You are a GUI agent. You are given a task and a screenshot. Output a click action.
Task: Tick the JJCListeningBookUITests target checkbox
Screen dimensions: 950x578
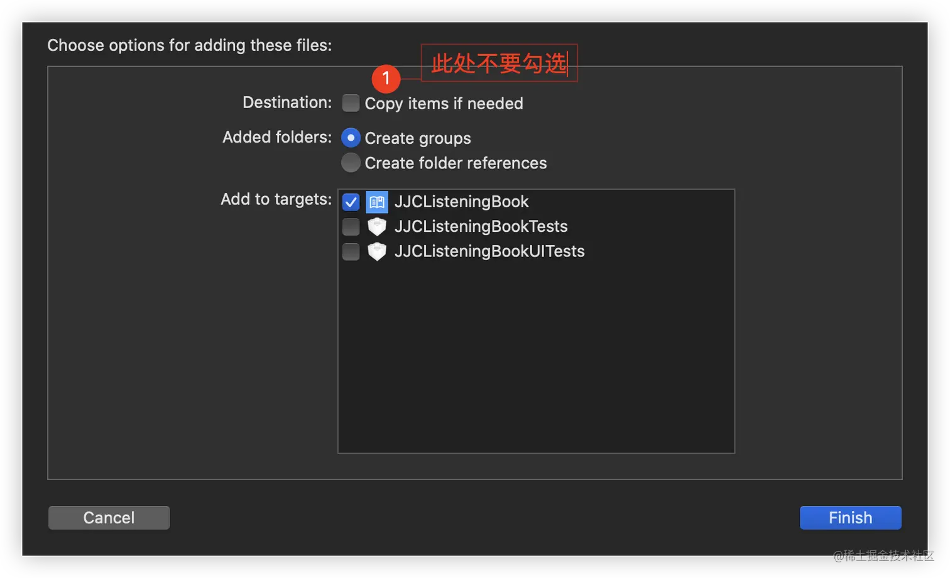tap(351, 251)
